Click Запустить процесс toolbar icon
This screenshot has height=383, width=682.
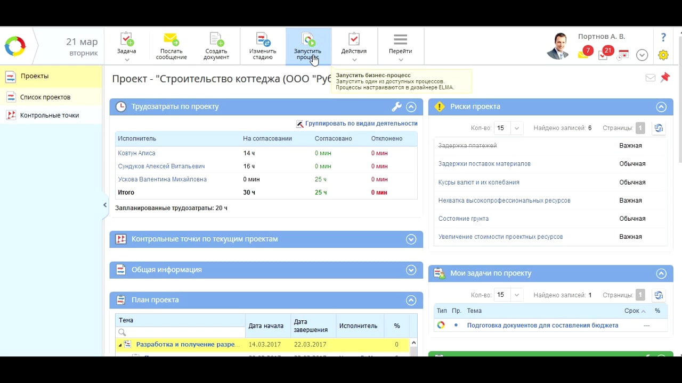pos(308,46)
